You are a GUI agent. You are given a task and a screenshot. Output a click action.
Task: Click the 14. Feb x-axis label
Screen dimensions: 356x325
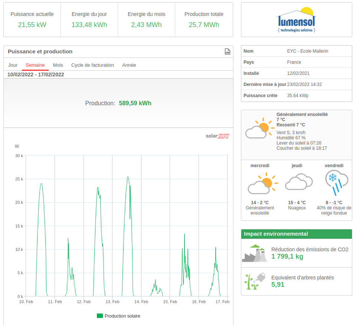point(141,302)
